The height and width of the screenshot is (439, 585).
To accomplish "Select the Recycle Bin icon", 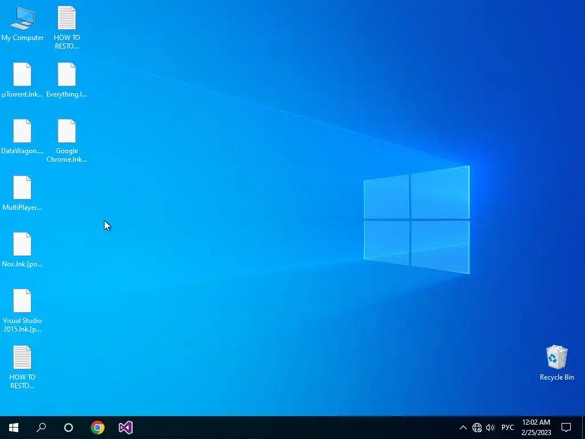I will 556,363.
